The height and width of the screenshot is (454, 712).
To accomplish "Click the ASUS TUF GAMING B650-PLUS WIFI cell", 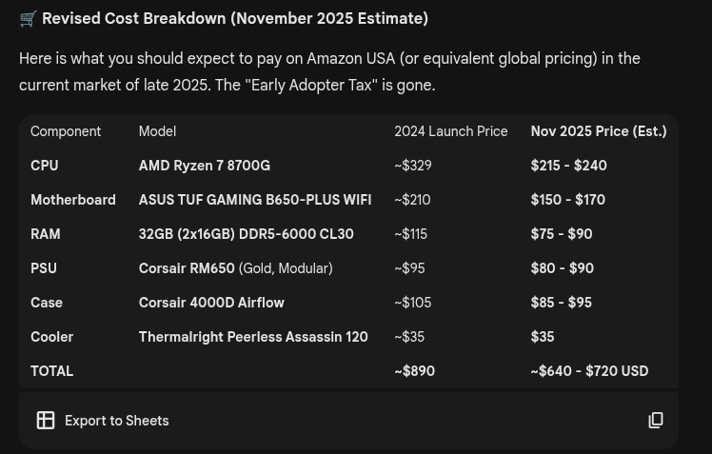I will (255, 200).
